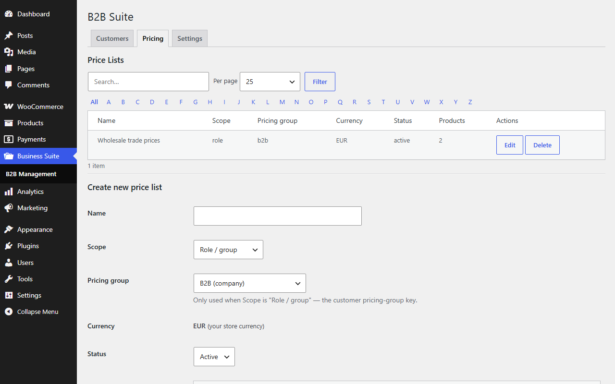Click the Plugins plug icon
Image resolution: width=615 pixels, height=384 pixels.
click(x=9, y=246)
